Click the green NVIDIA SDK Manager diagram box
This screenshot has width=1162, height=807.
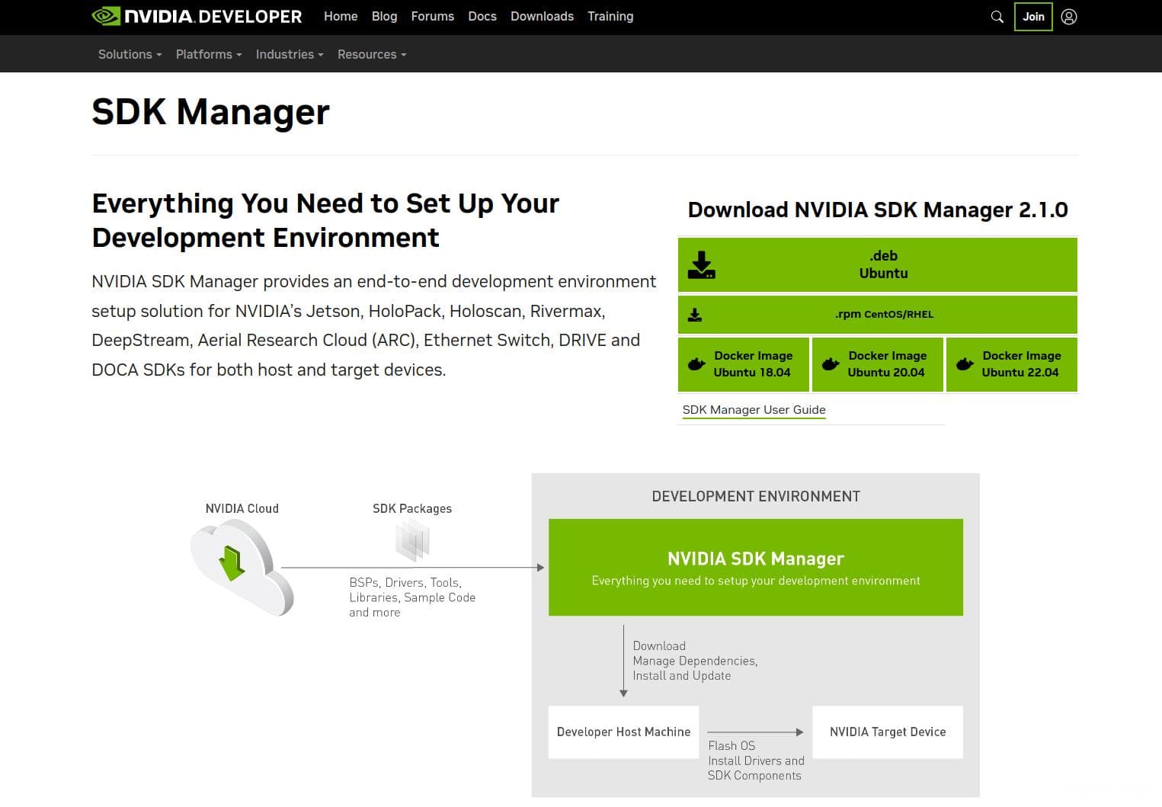tap(756, 568)
